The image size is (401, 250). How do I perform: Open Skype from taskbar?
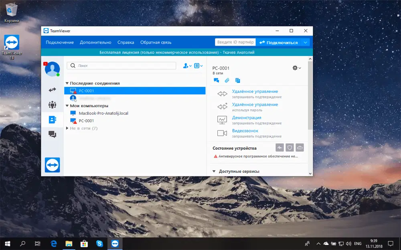[99, 244]
